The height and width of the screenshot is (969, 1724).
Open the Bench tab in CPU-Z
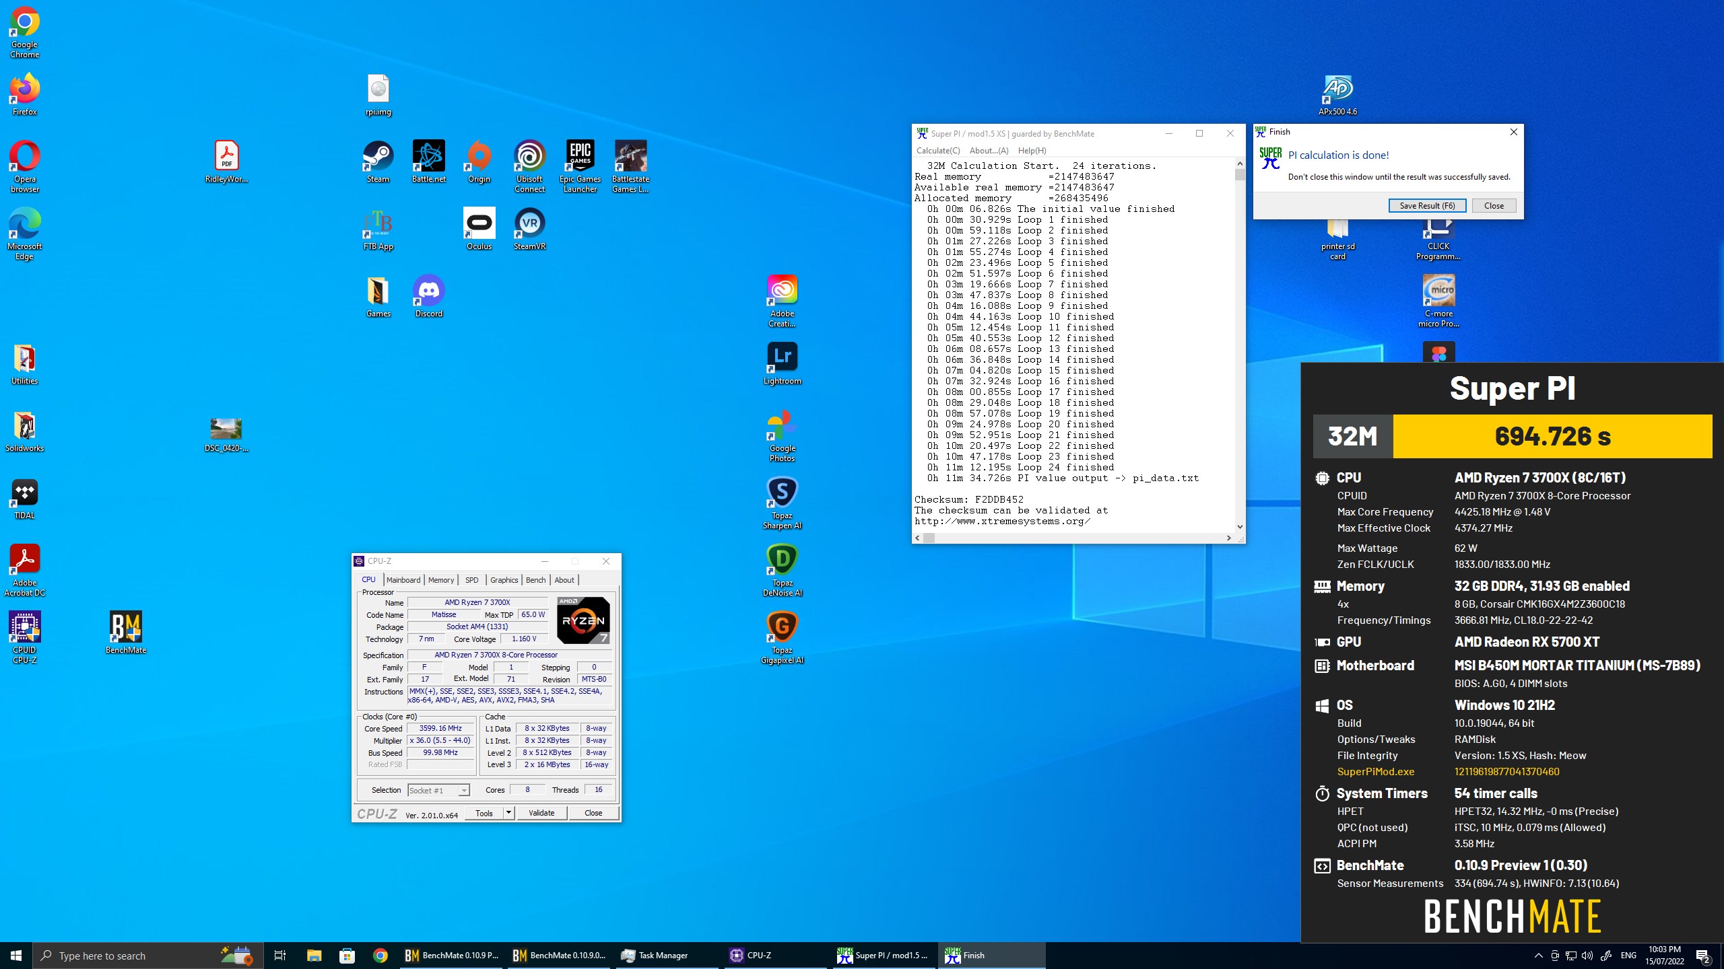click(535, 580)
